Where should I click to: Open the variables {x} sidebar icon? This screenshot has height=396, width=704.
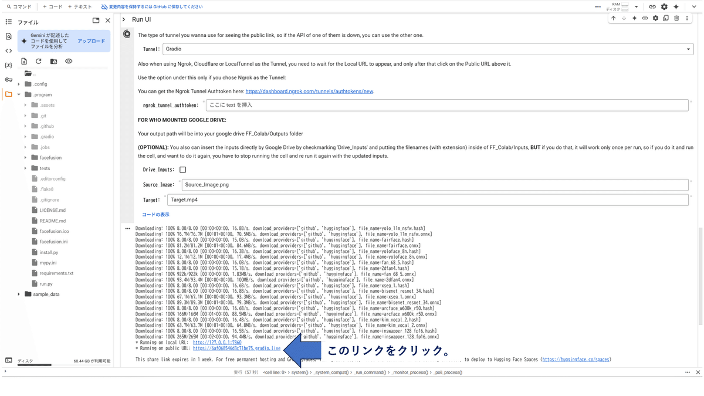(8, 65)
